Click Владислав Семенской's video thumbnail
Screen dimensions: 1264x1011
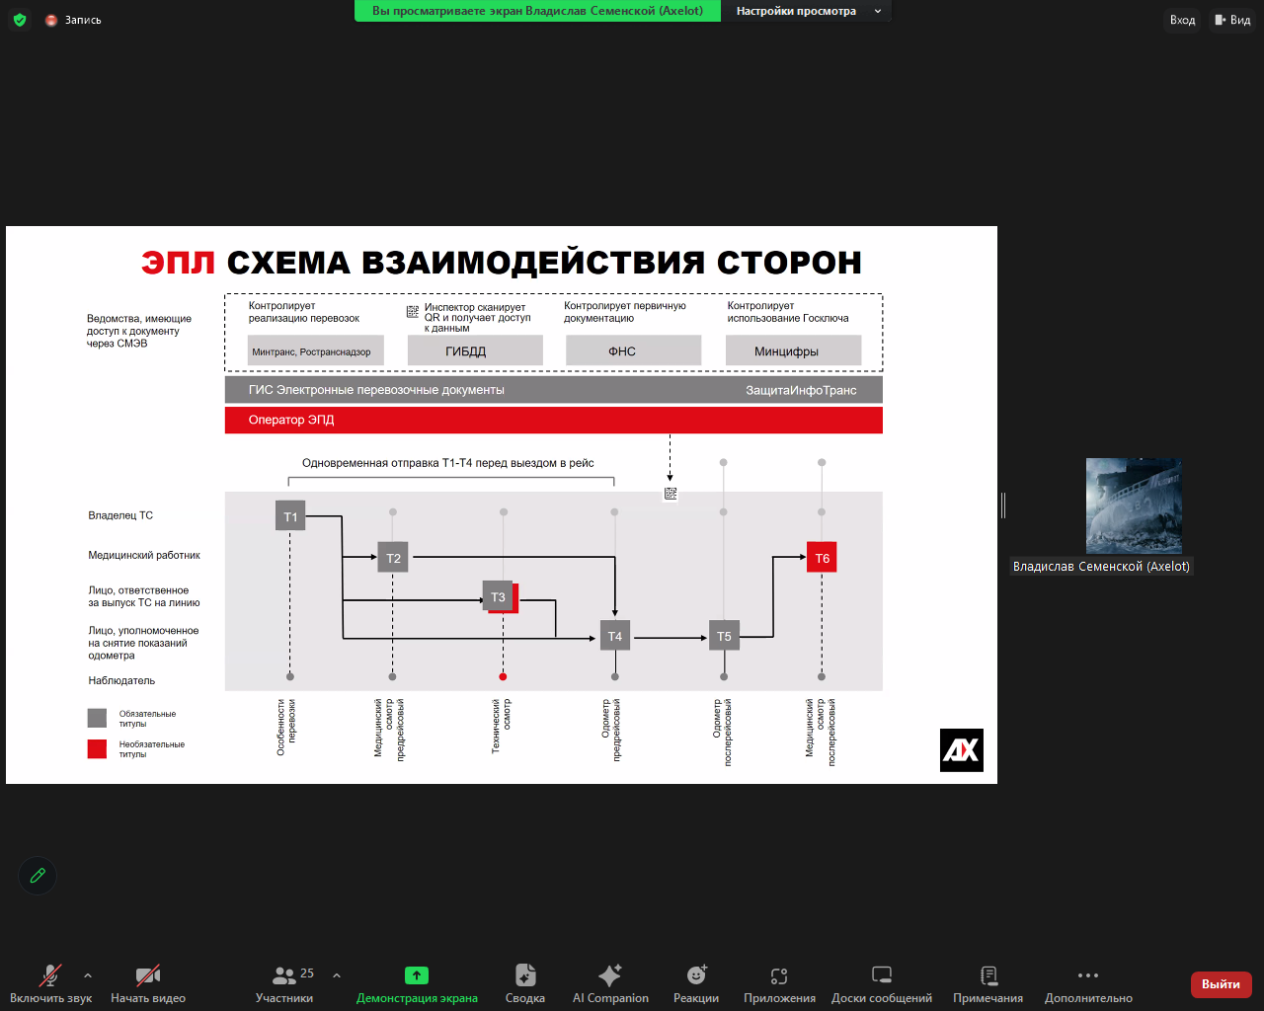pyautogui.click(x=1134, y=505)
